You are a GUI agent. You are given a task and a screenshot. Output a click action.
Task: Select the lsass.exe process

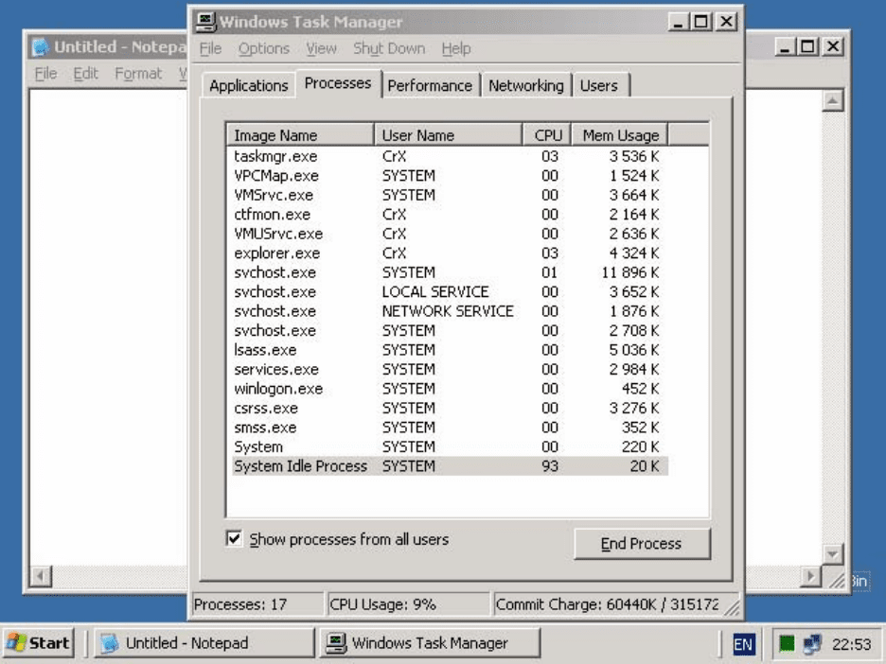pyautogui.click(x=450, y=350)
